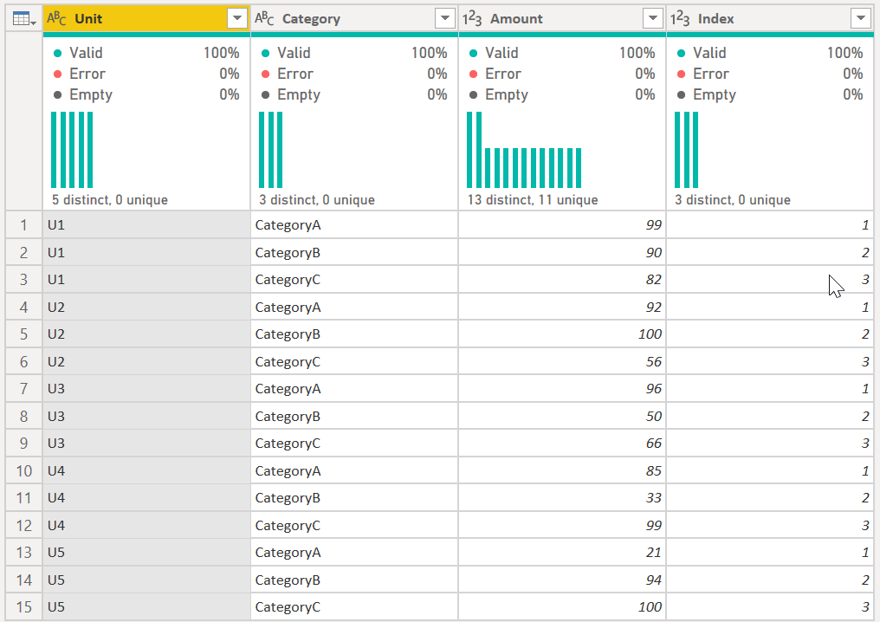Select the U2 cell in row 4

(x=146, y=307)
